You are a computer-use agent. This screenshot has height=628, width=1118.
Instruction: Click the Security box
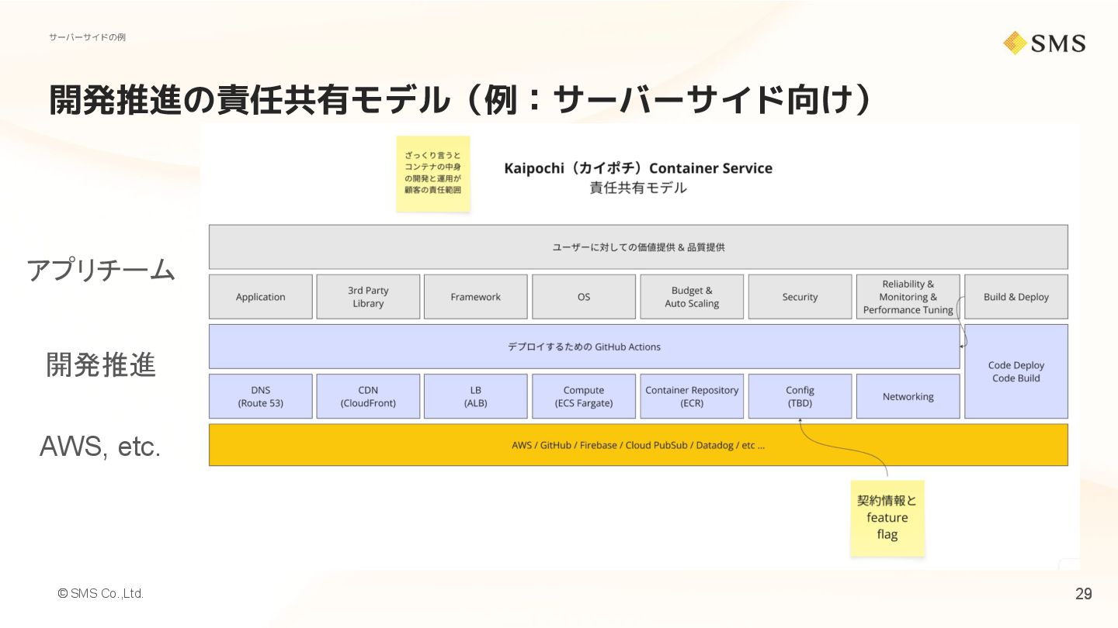(800, 297)
